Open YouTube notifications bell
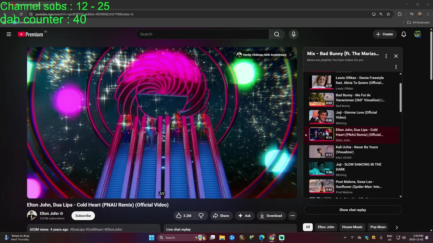The height and width of the screenshot is (243, 433). (x=404, y=34)
